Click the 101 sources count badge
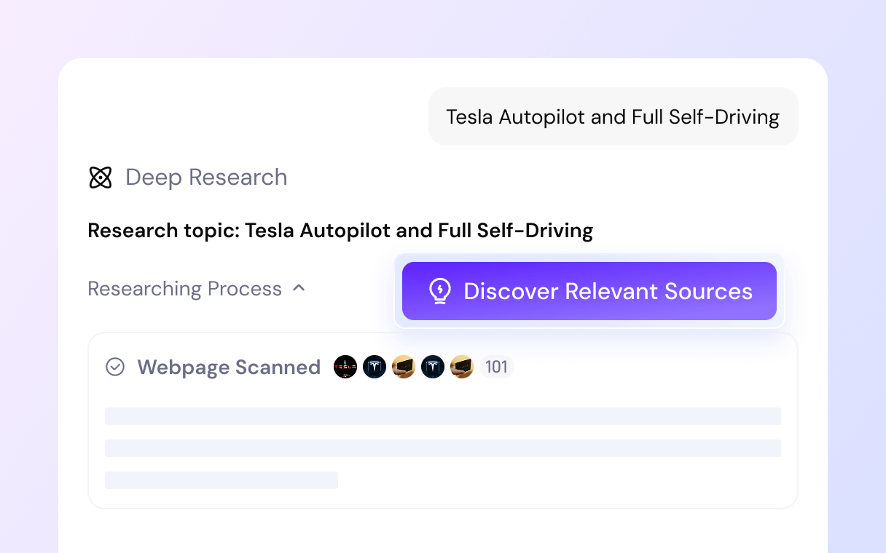 click(497, 367)
